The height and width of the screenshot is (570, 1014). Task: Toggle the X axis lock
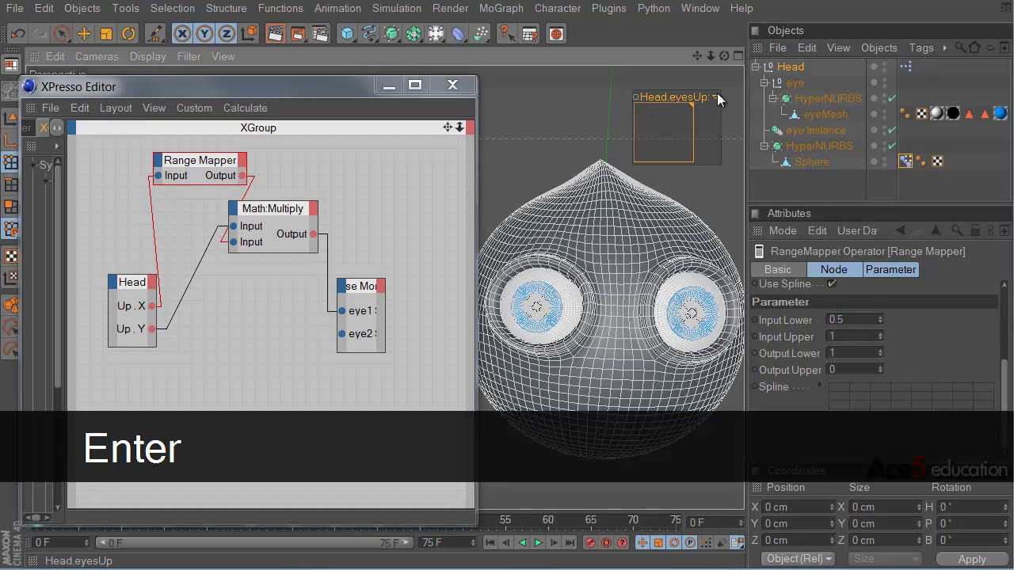coord(182,34)
